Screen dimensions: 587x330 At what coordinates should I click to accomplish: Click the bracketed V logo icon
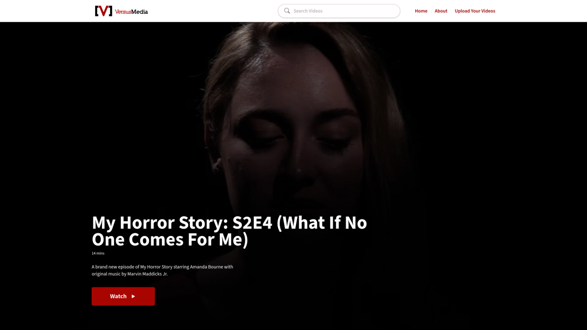click(103, 11)
